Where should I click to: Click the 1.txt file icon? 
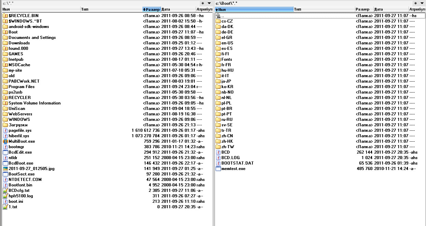click(5, 207)
